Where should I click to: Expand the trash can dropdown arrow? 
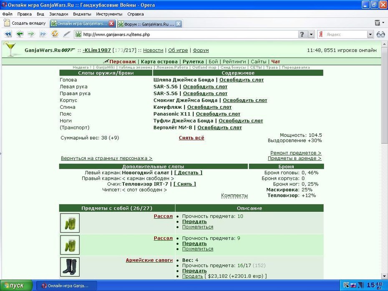point(383,23)
